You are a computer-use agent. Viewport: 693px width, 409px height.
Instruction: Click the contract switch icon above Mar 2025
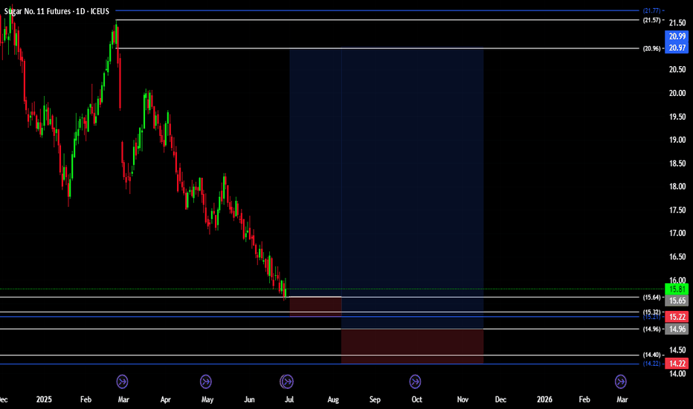(x=123, y=381)
